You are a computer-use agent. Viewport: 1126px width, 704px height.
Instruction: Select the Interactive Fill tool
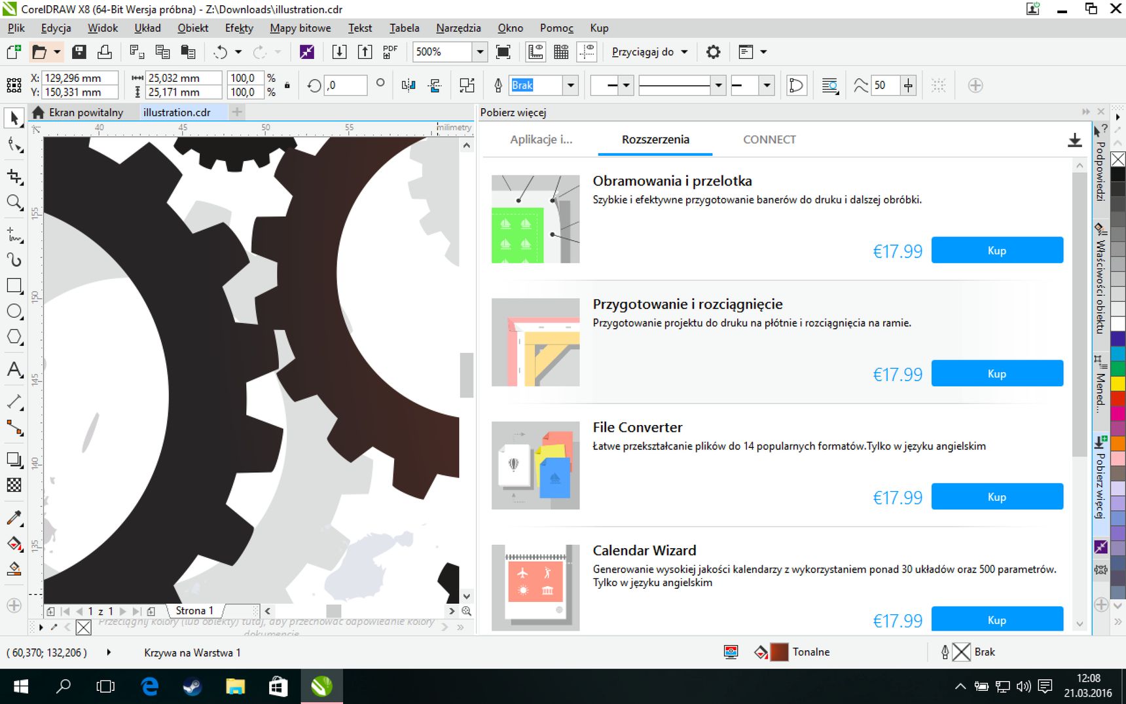click(14, 544)
